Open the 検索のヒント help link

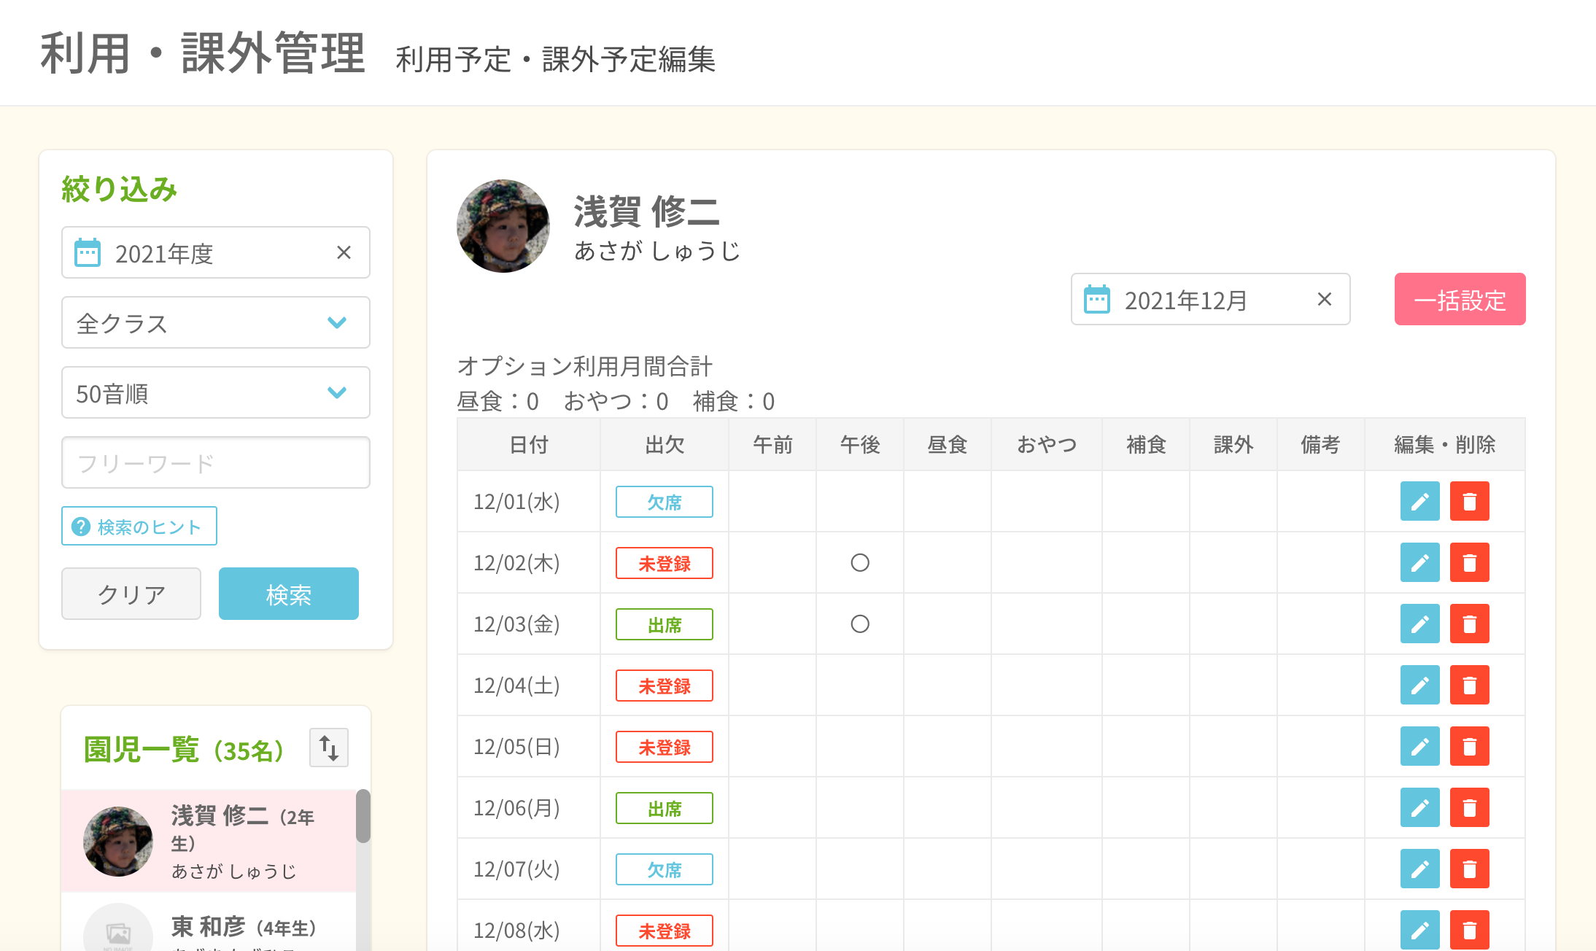[x=139, y=526]
